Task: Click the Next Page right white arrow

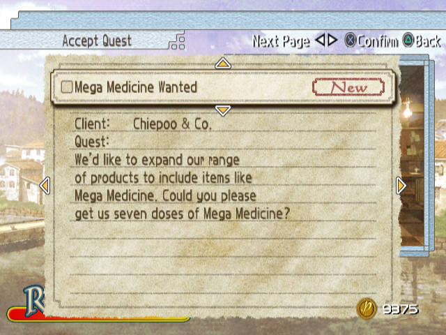Action: pyautogui.click(x=332, y=40)
